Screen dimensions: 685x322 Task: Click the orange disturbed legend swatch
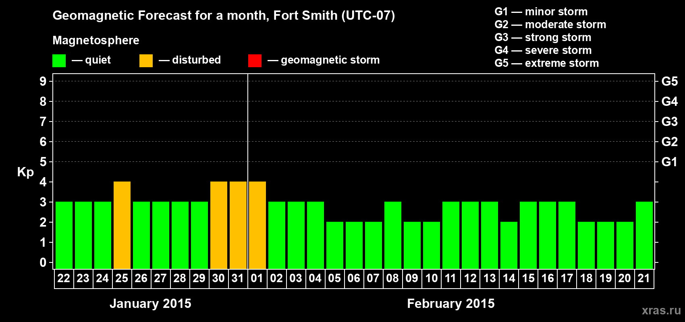click(146, 61)
